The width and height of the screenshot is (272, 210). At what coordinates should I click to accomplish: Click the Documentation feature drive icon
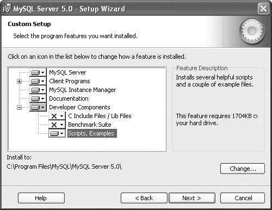(35, 98)
